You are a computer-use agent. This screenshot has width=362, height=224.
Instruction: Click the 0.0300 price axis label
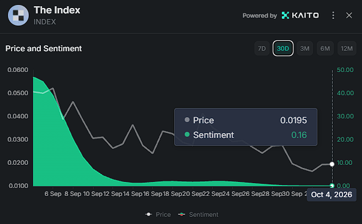click(18, 139)
